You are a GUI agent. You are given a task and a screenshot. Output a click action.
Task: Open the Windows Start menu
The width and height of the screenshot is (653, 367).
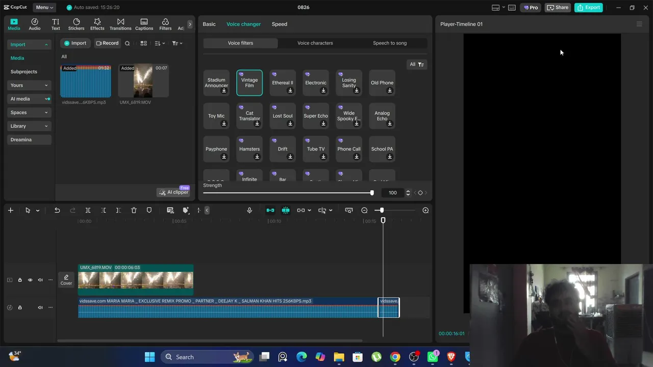coord(149,357)
